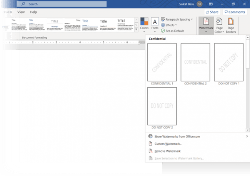Open Custom Watermark dialog
The image size is (250, 176).
point(168,144)
